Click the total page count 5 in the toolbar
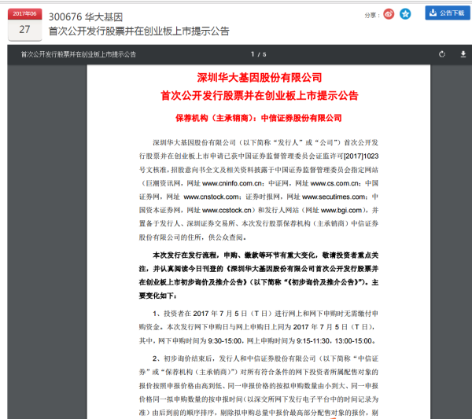 pos(265,54)
